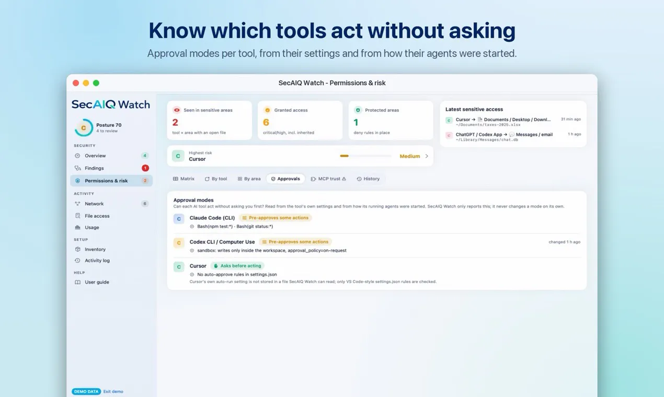Switch to the By area tab
This screenshot has height=397, width=664.
pos(249,179)
